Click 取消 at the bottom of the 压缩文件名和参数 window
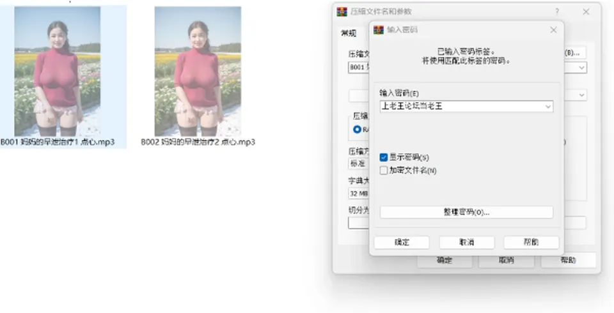This screenshot has height=313, width=614. tap(507, 260)
